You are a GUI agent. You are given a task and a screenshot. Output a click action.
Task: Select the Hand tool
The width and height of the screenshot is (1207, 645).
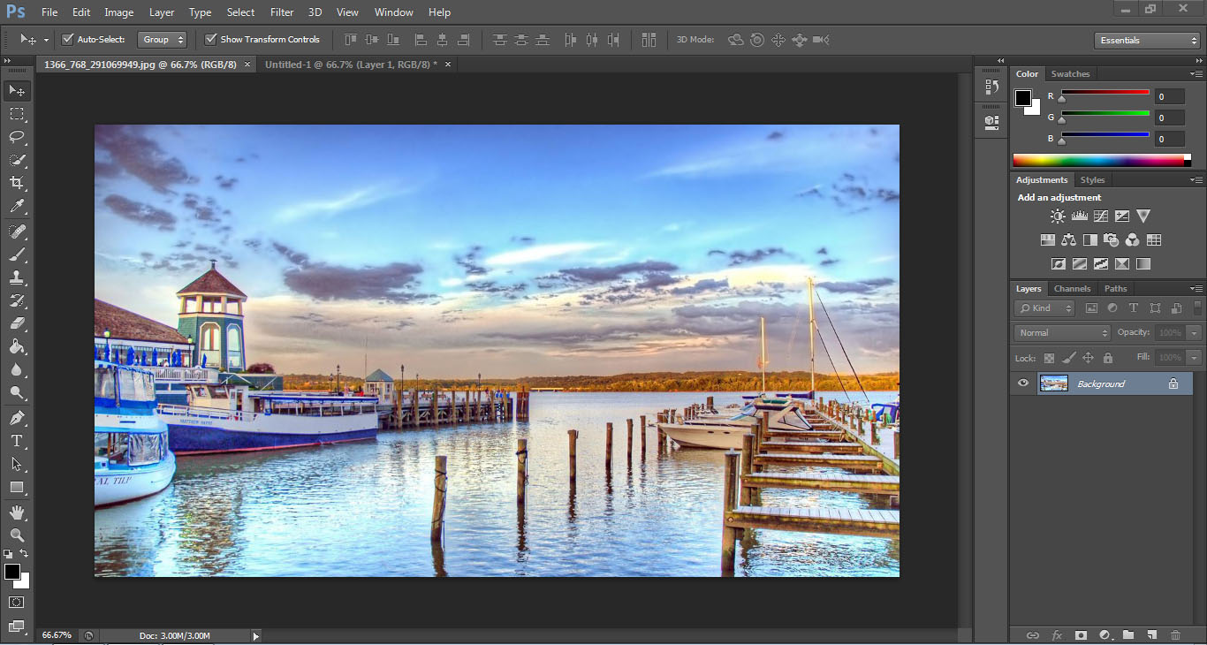tap(17, 512)
